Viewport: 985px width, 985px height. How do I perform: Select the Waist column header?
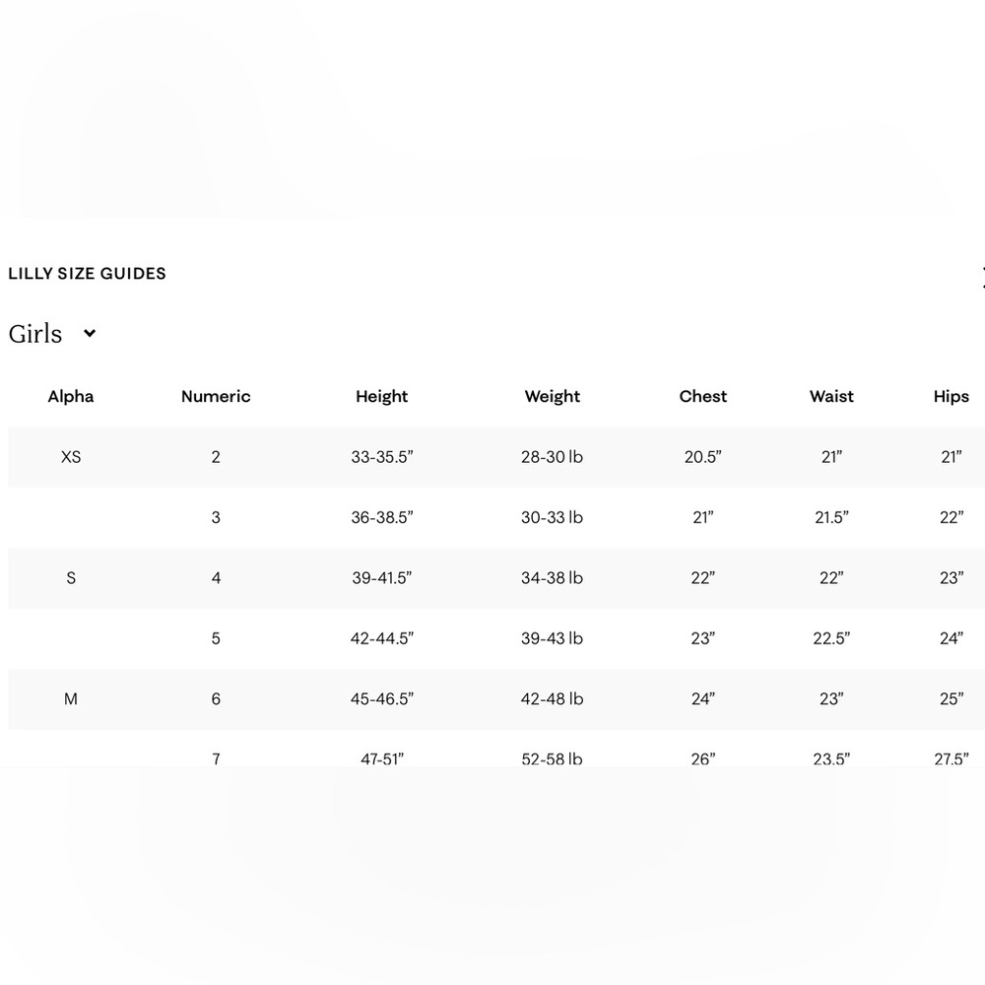[x=831, y=396]
